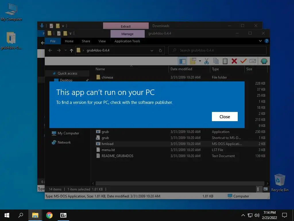Click the Paste clipboard icon
This screenshot has width=294, height=221.
(x=225, y=61)
